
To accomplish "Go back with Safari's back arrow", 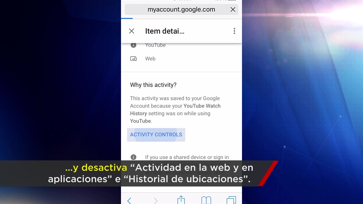I will click(129, 200).
